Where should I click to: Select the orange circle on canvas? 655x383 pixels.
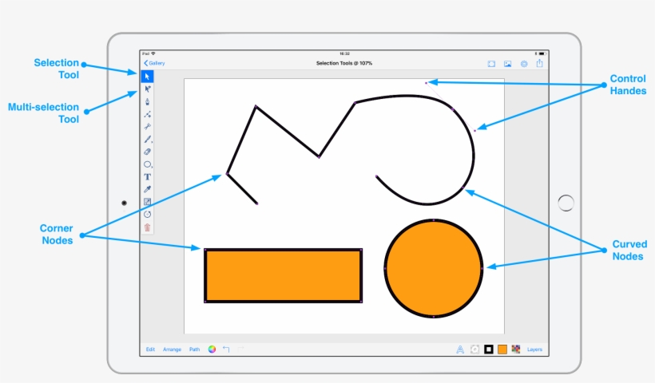pos(434,268)
